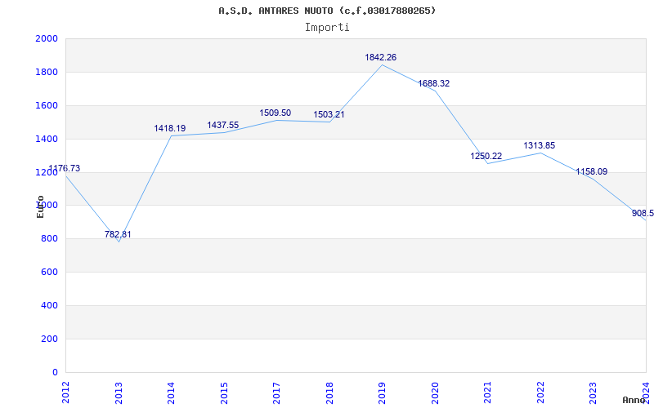The width and height of the screenshot is (654, 408).
Task: Click the 782.81 data label for 2013
Action: [x=118, y=234]
